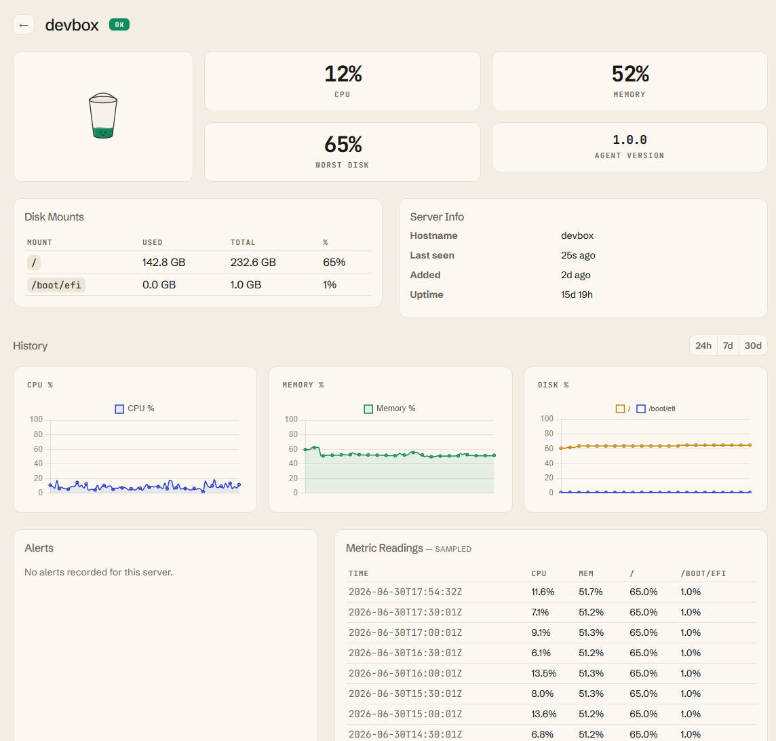Click the History section heading

[31, 345]
